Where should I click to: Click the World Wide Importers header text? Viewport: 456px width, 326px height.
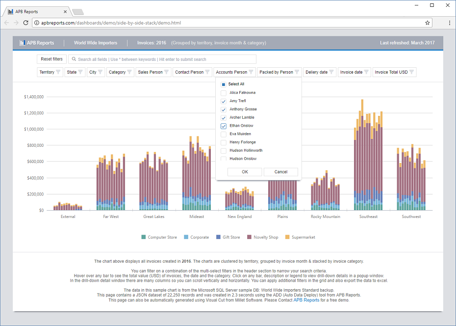[96, 43]
